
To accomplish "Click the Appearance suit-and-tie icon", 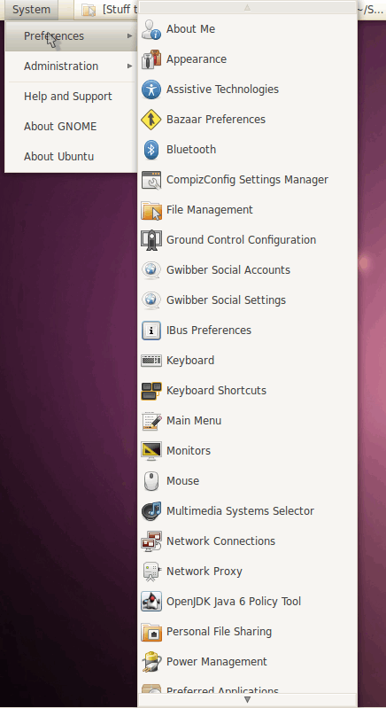I will 151,59.
